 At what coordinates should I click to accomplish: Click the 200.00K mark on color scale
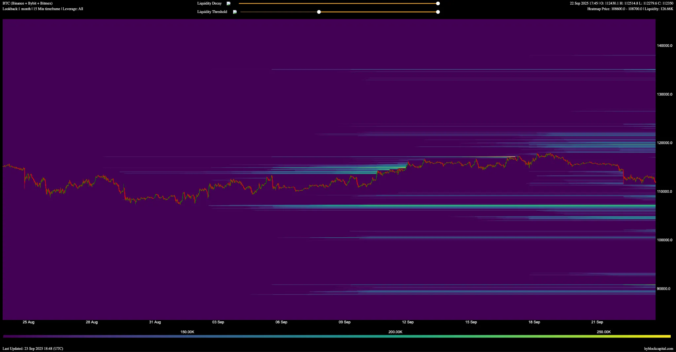coord(395,332)
